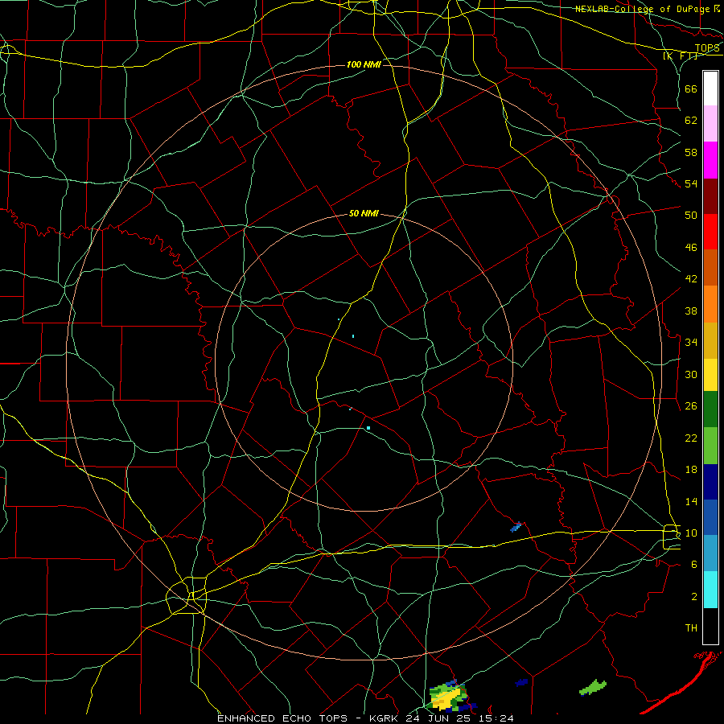Click the navy blue legend swatch
The width and height of the screenshot is (724, 724).
coord(710,482)
